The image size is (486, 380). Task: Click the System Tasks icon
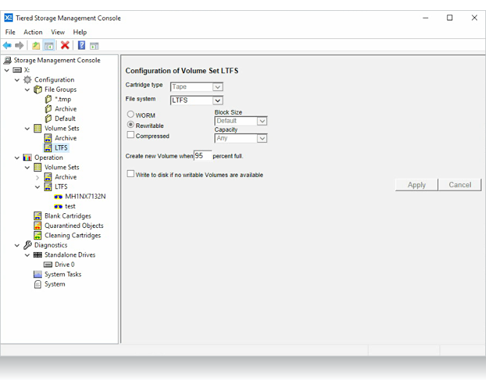tap(38, 274)
